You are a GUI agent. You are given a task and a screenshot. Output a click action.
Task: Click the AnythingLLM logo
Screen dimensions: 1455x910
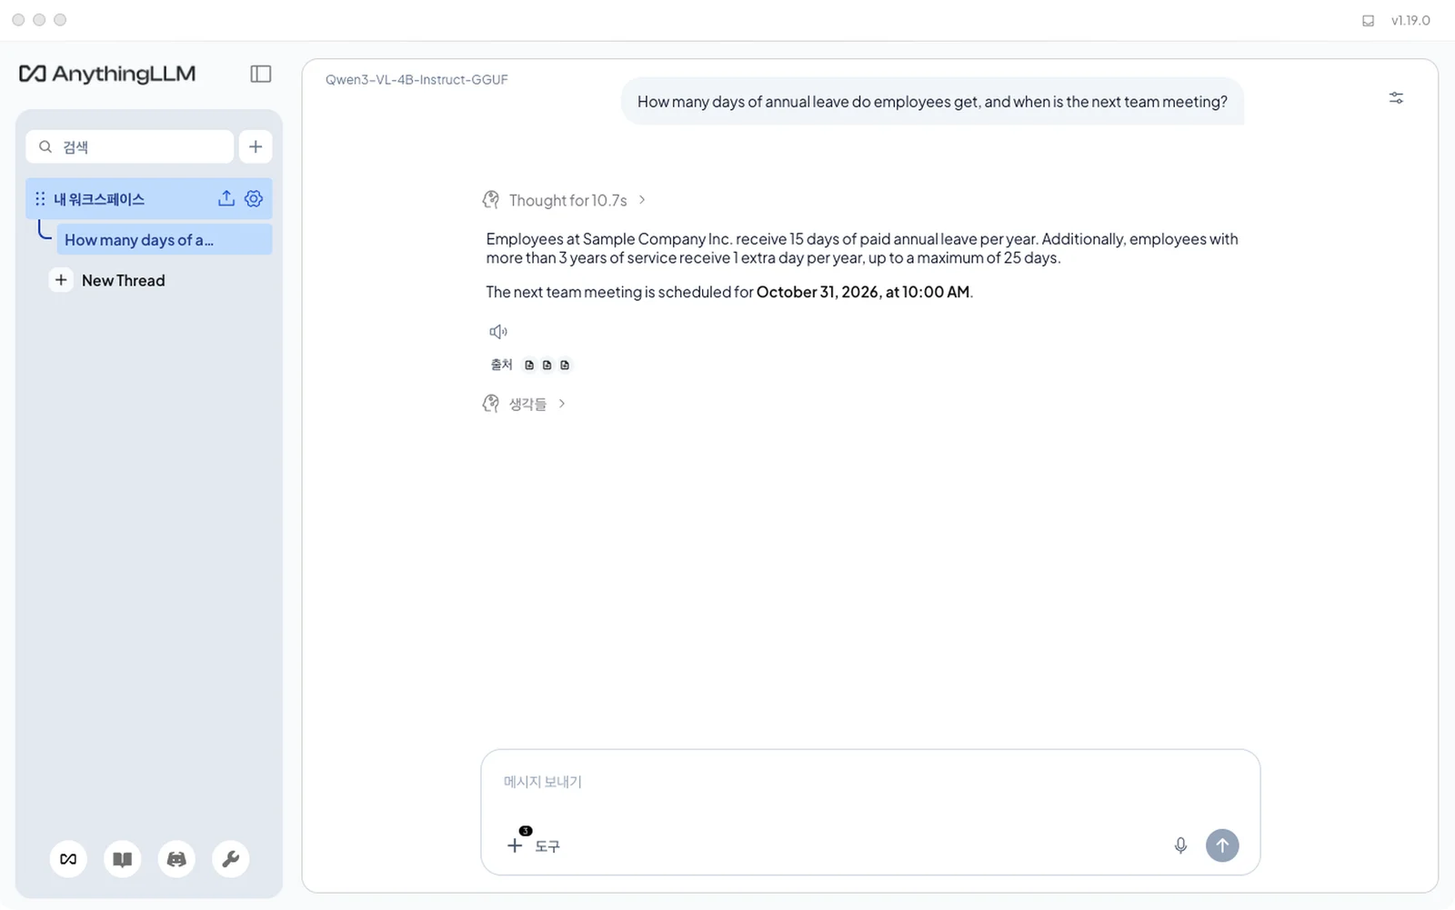point(107,74)
